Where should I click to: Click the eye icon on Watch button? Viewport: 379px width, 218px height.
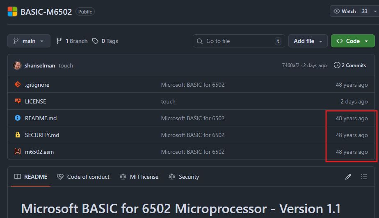[336, 11]
